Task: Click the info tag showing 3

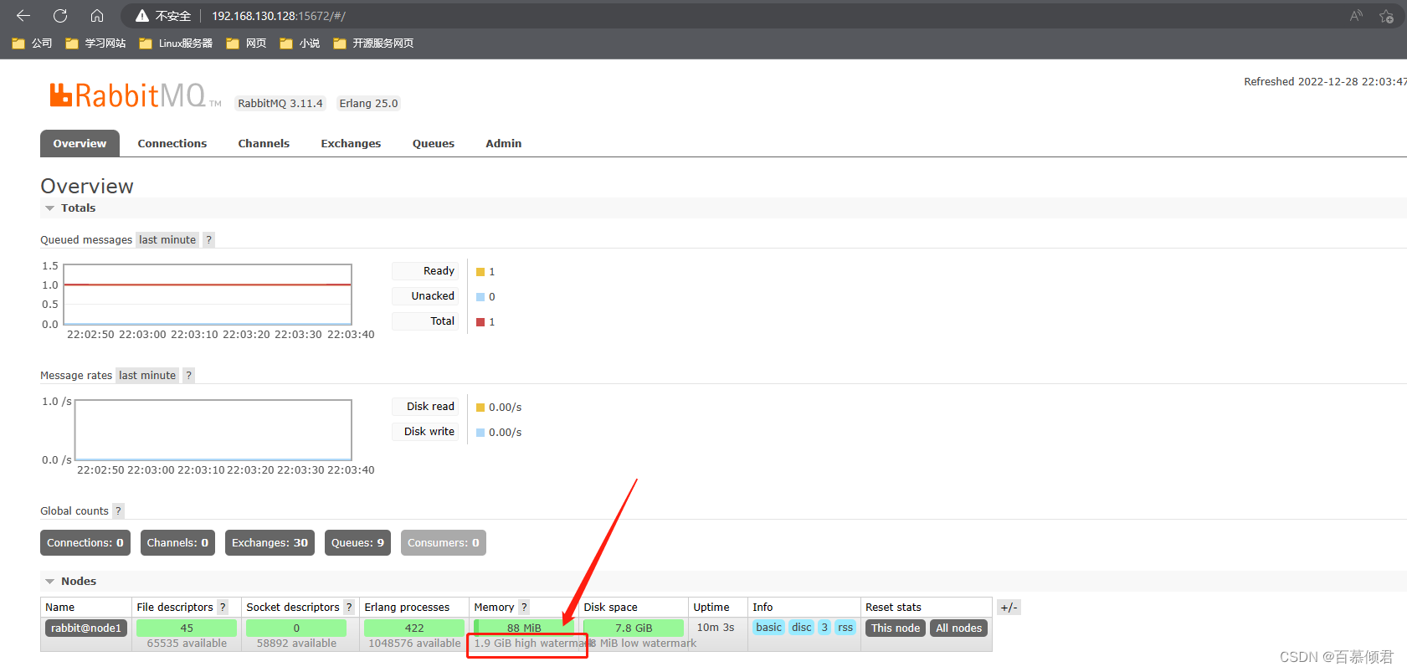Action: point(824,628)
